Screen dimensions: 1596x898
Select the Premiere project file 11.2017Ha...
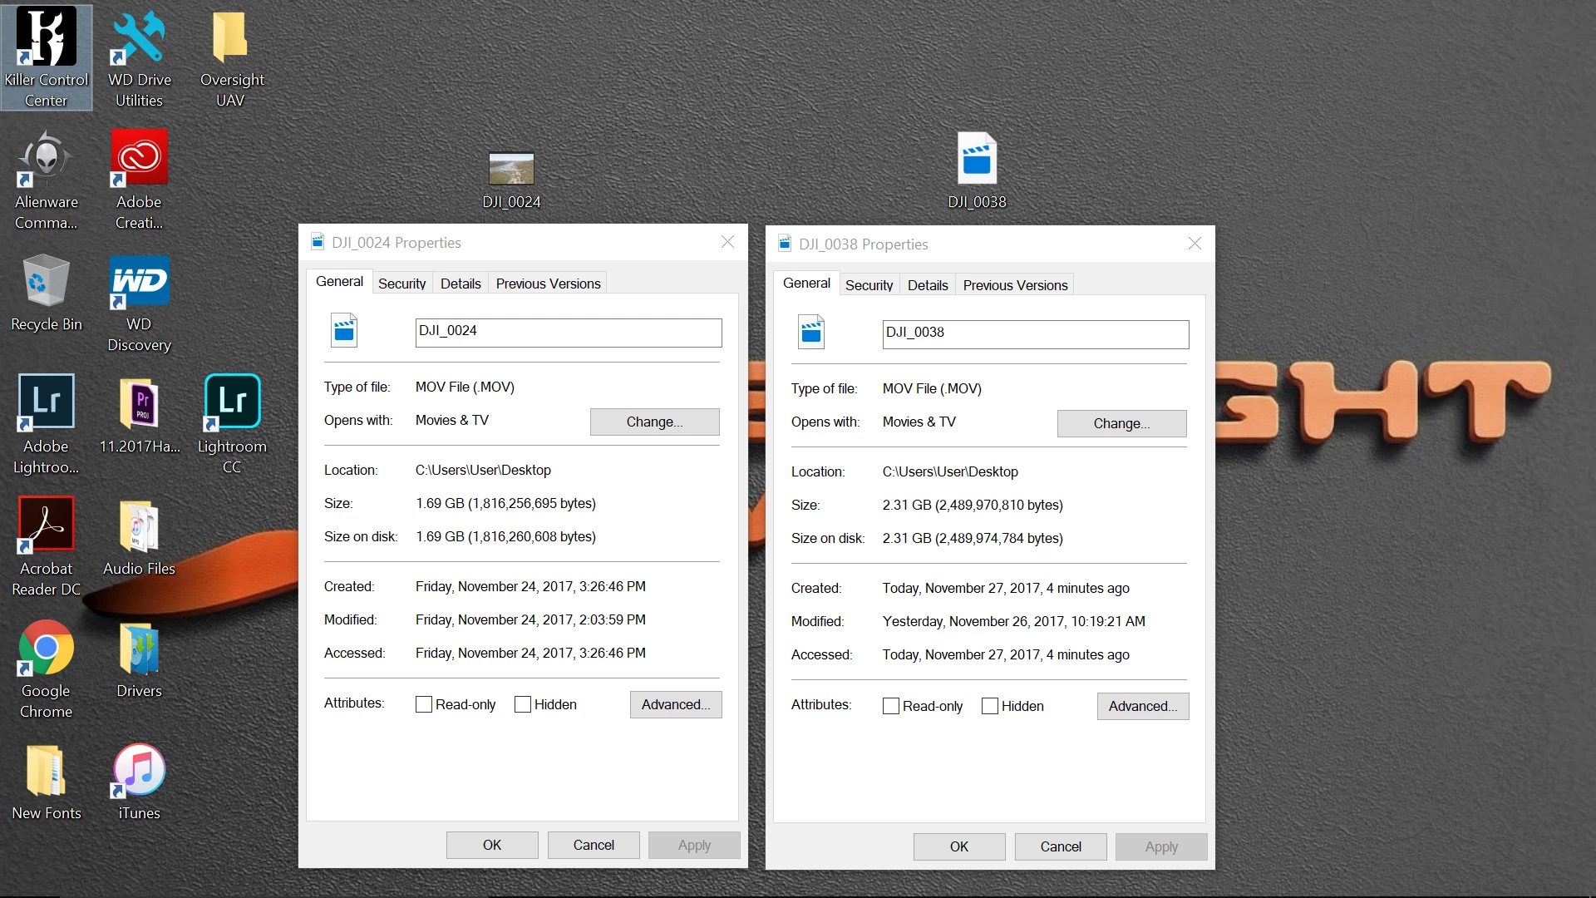click(x=139, y=403)
